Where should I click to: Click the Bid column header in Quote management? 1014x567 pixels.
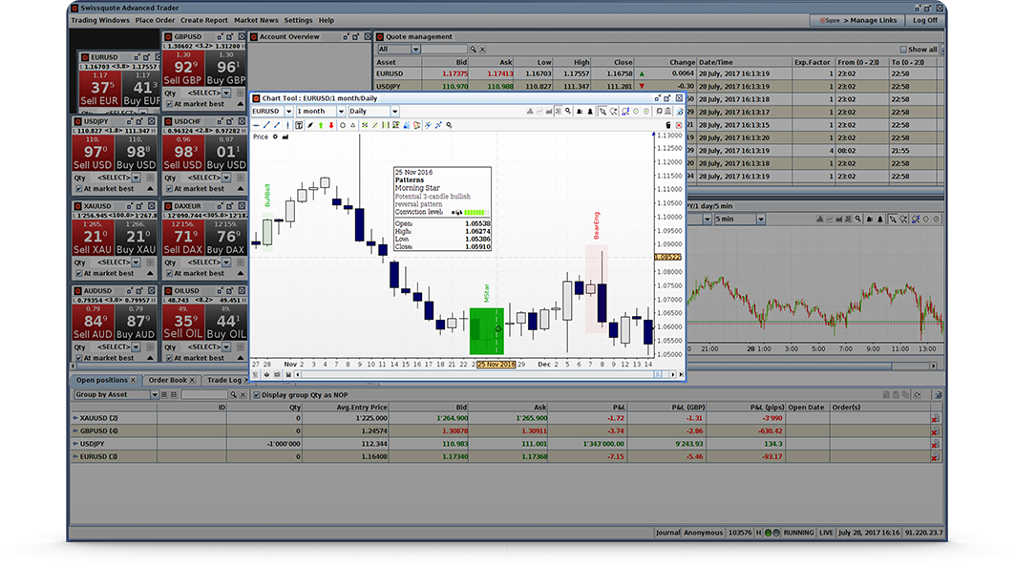(x=446, y=62)
